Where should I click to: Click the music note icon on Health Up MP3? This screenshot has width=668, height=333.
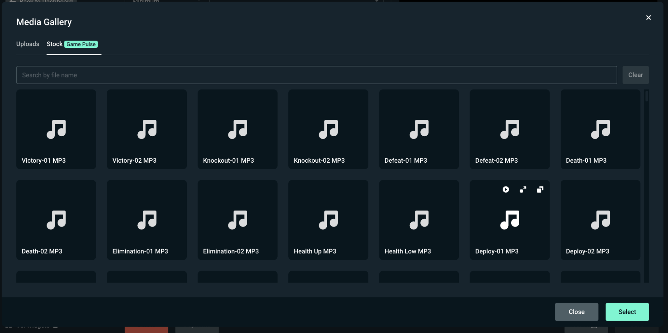tap(328, 220)
